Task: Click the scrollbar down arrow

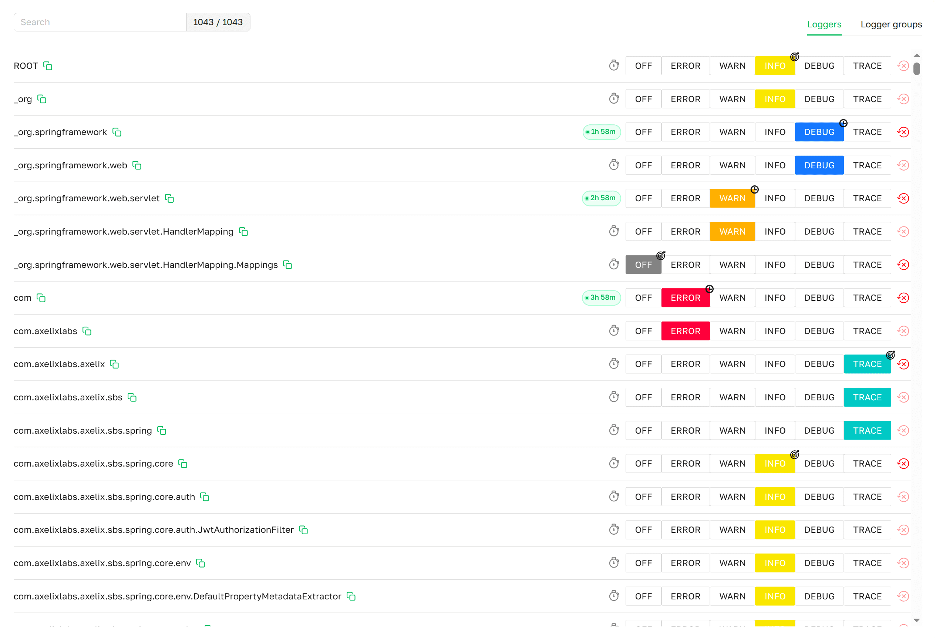Action: 917,620
